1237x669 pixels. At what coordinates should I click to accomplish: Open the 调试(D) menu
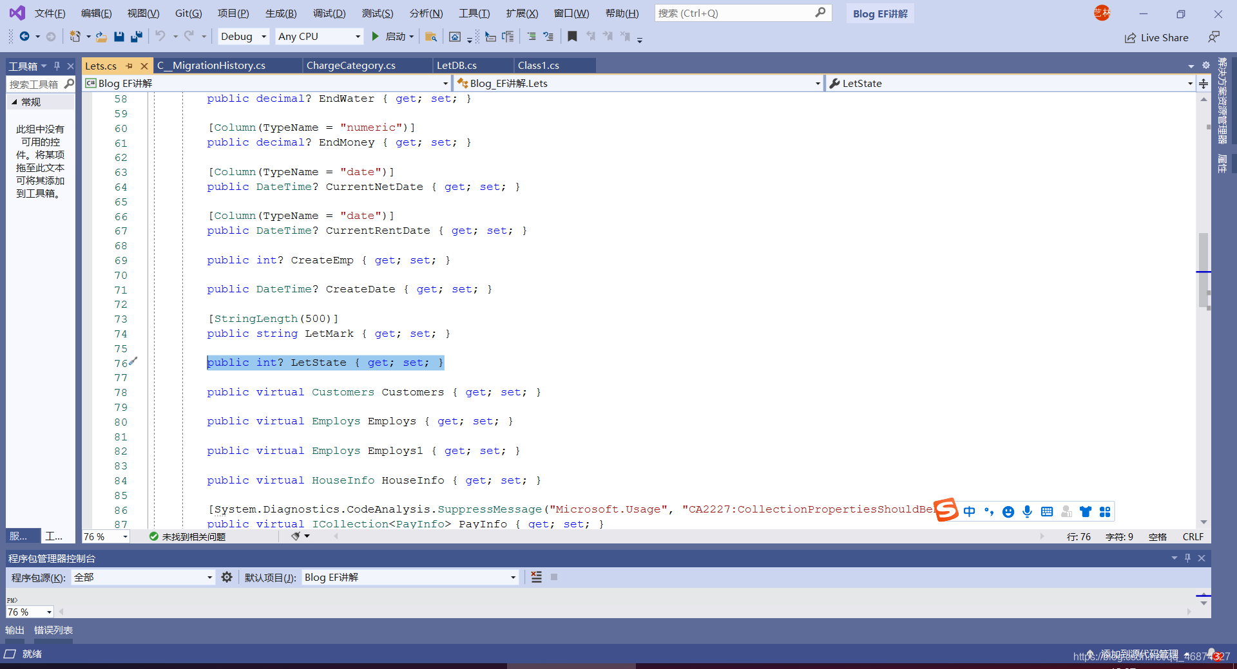[x=329, y=13]
